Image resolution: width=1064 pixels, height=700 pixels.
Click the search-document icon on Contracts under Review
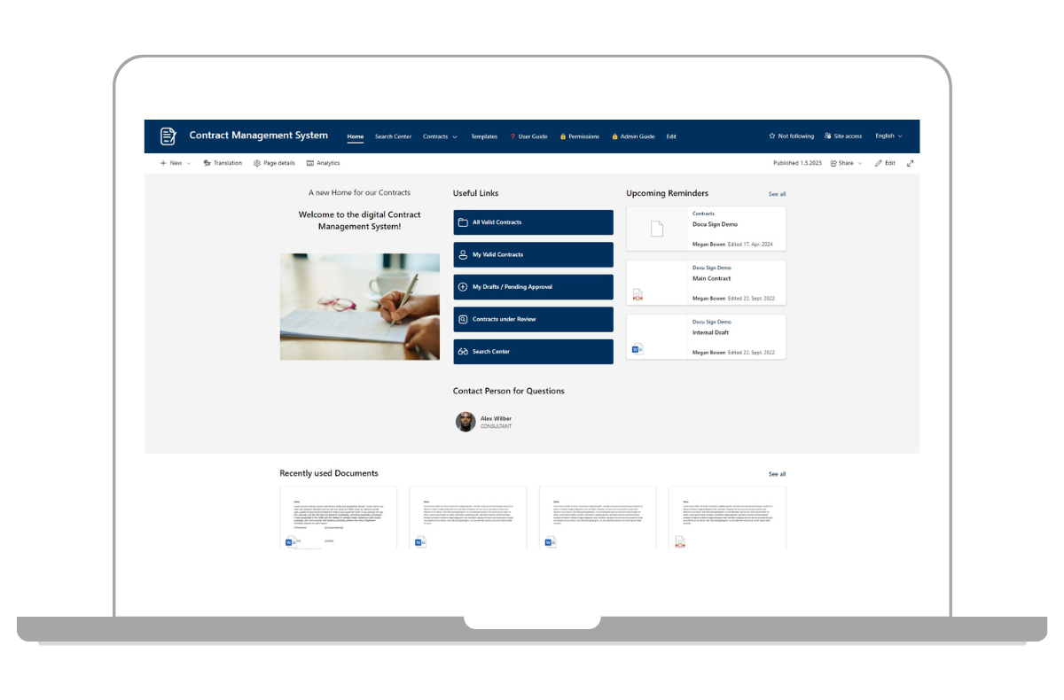[463, 319]
